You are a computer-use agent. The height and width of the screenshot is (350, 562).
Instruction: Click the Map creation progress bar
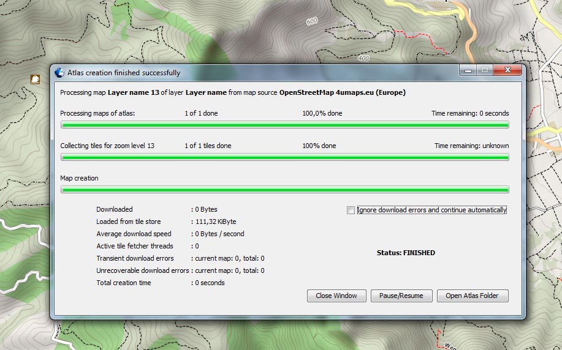284,190
